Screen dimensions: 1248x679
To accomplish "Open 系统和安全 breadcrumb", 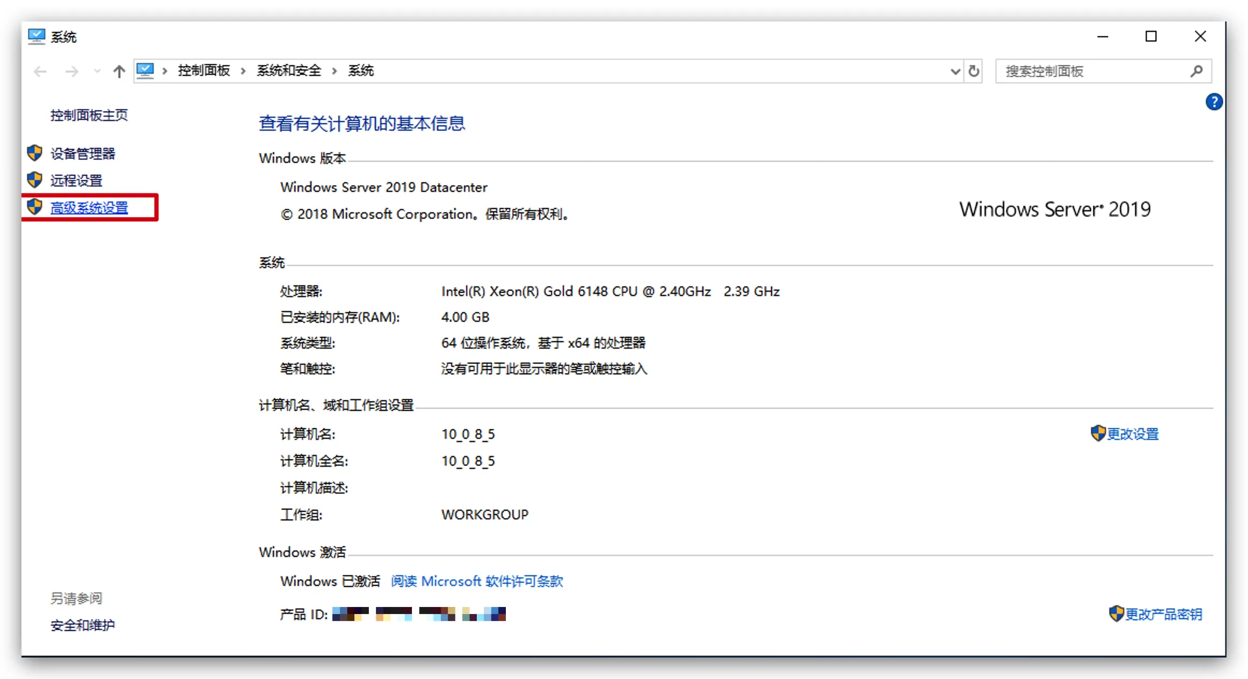I will 289,71.
